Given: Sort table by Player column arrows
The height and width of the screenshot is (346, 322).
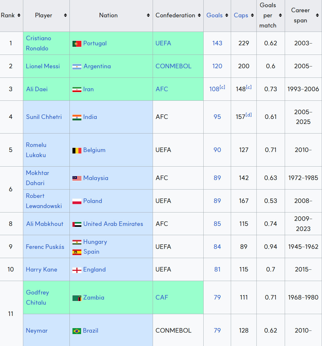Looking at the screenshot, I should tap(65, 15).
